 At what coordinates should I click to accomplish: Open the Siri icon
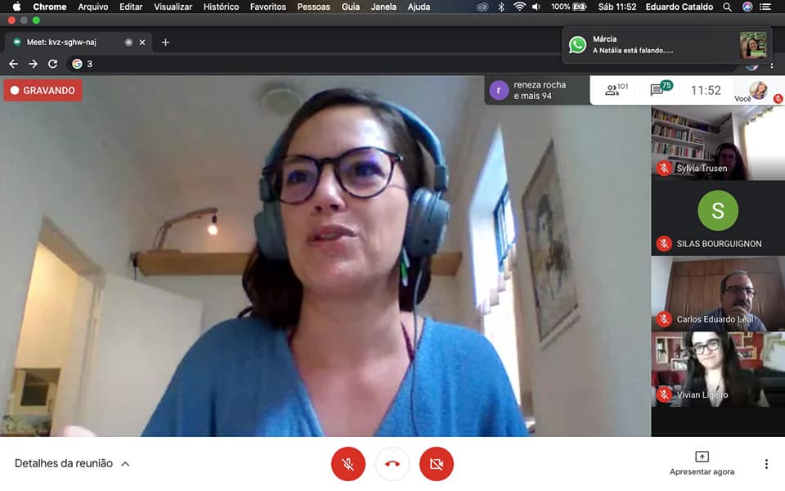[x=747, y=7]
